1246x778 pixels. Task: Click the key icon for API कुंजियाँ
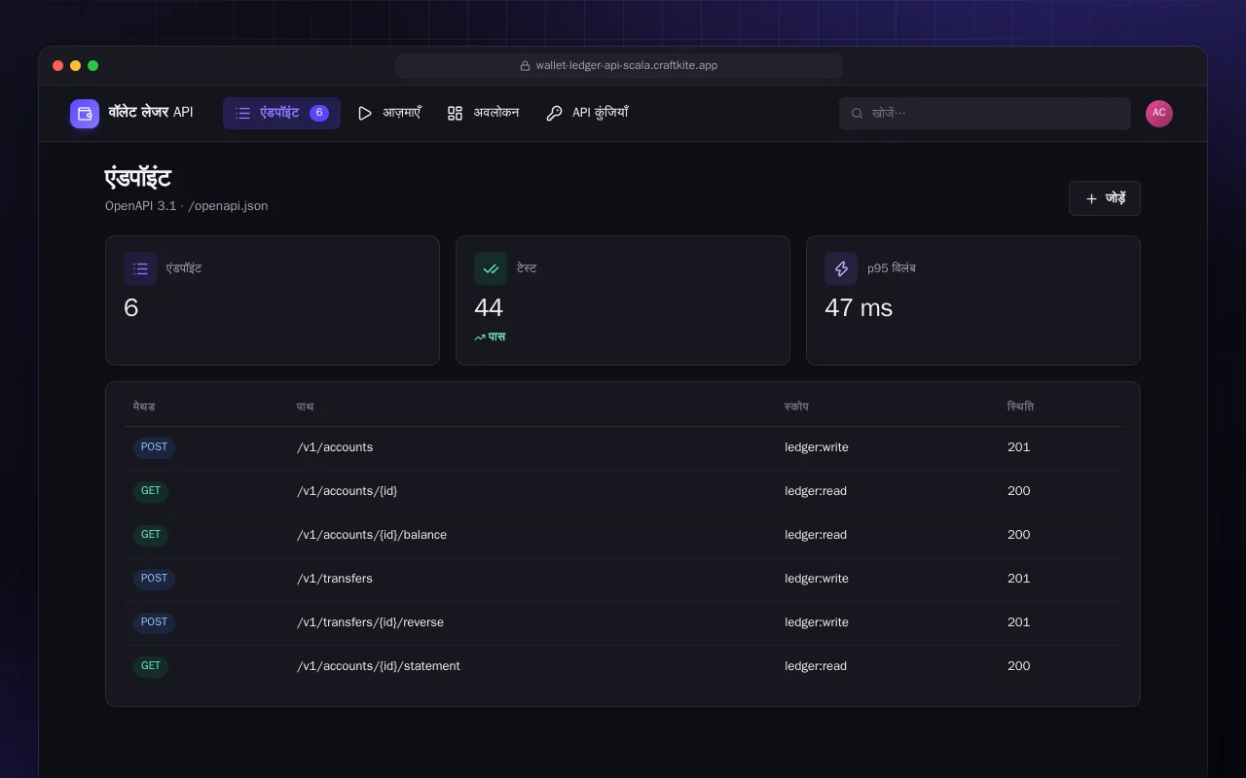tap(554, 114)
